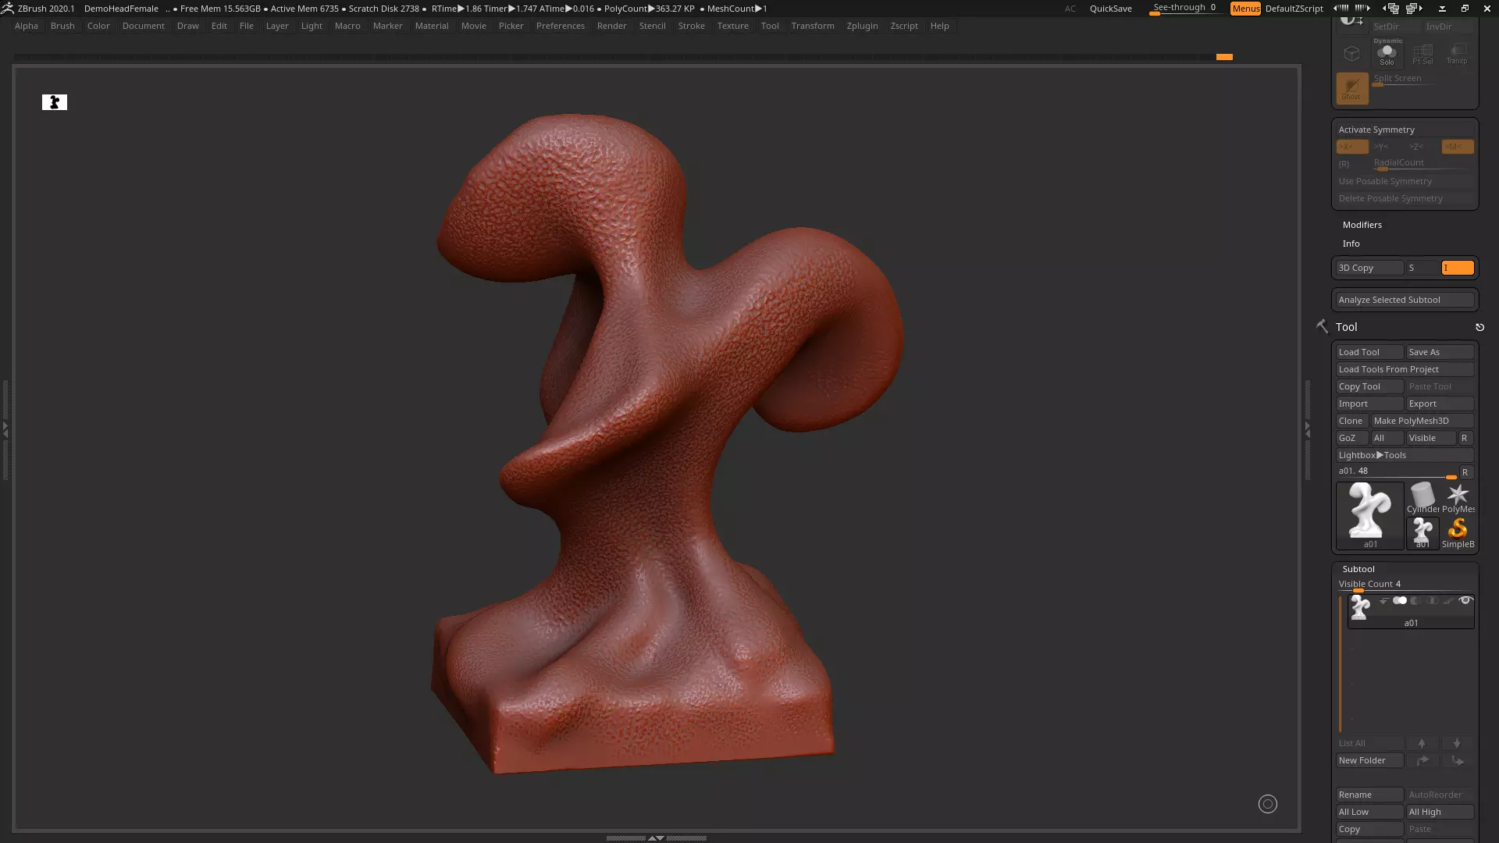The height and width of the screenshot is (843, 1499).
Task: Toggle X axis symmetry
Action: [1351, 147]
